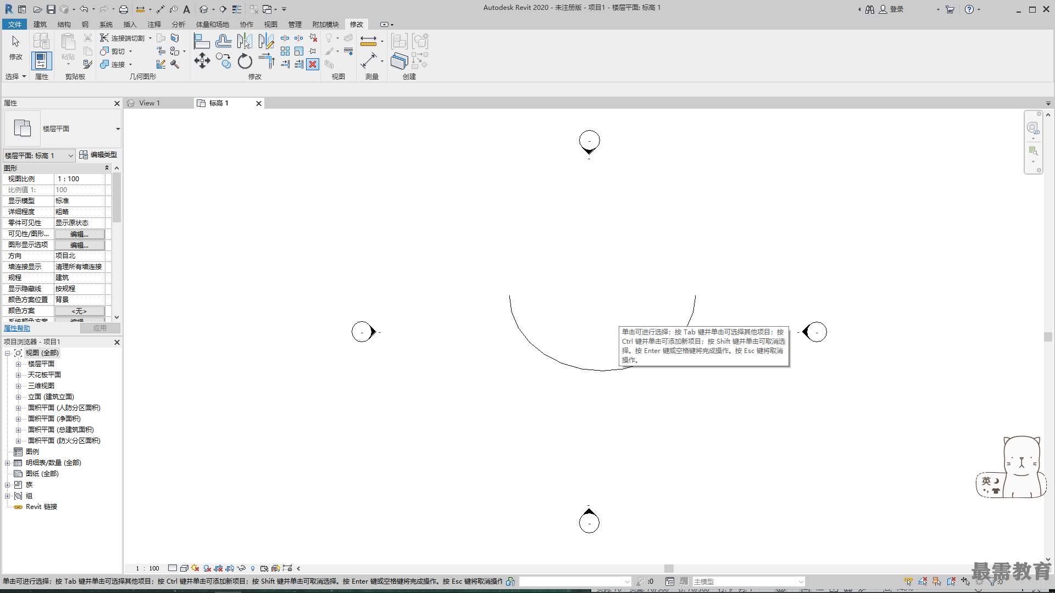Click Undo in quick access toolbar
The image size is (1055, 593).
coord(84,9)
